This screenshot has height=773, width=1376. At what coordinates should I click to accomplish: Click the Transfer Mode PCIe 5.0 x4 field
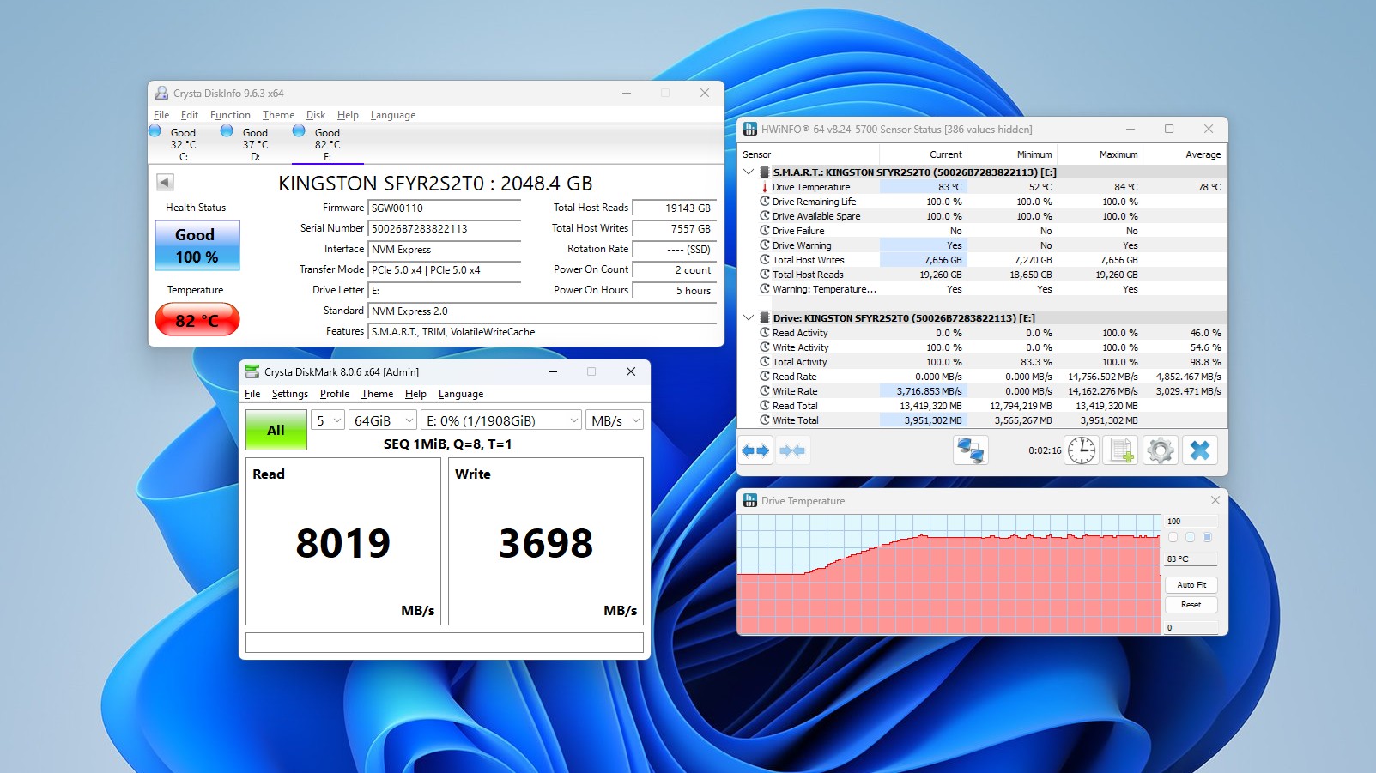tap(444, 269)
